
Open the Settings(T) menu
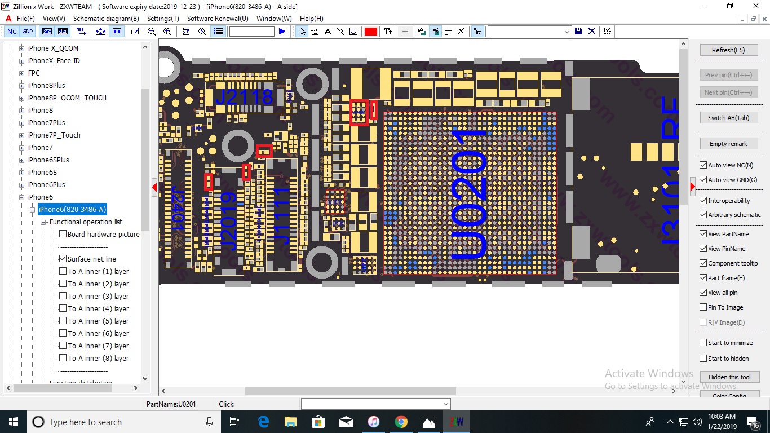tap(163, 19)
